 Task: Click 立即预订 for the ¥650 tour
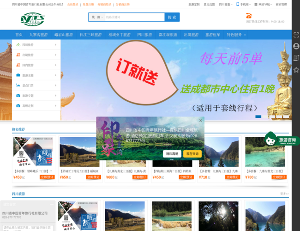coord(93,177)
